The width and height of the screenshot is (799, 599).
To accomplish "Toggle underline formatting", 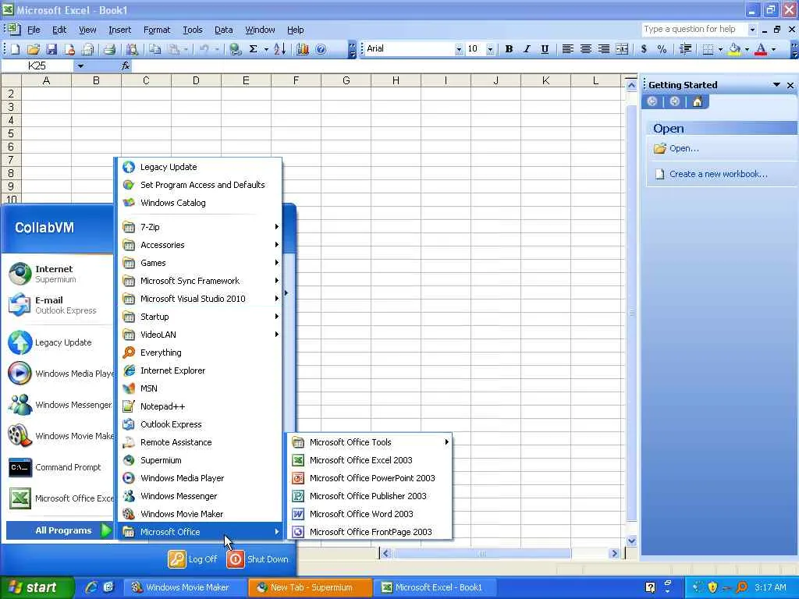I will [x=545, y=49].
